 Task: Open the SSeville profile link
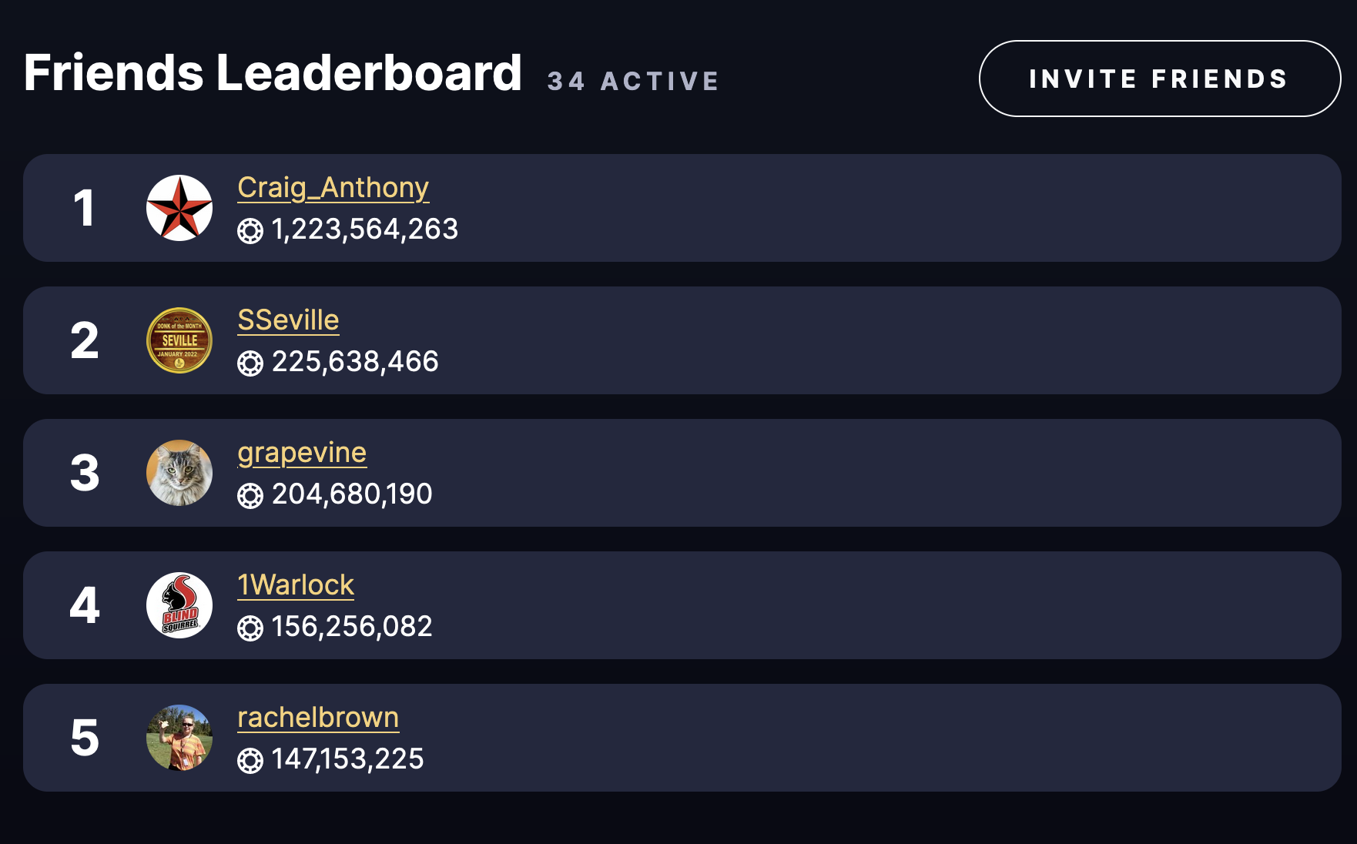coord(288,320)
